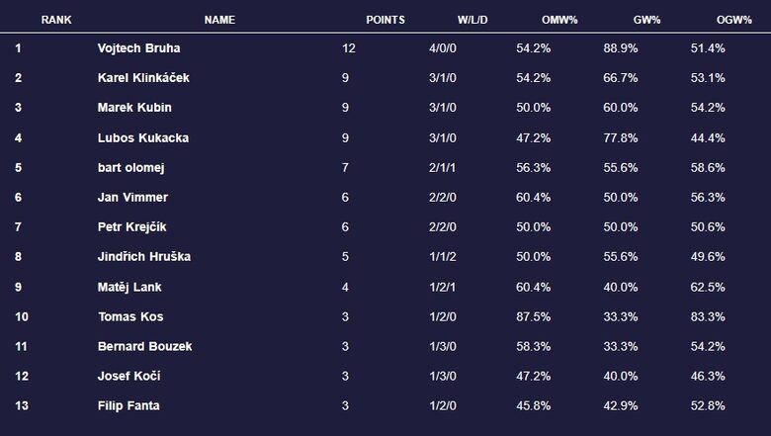Open Lubos Kukacka's entry

pos(143,137)
